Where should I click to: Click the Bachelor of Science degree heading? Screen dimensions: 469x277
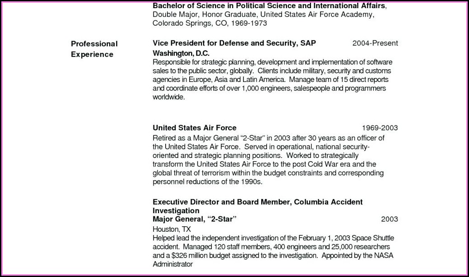pos(269,6)
